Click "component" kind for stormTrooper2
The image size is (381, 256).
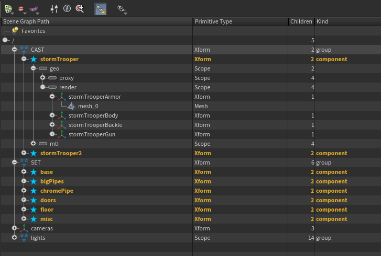[x=331, y=153]
